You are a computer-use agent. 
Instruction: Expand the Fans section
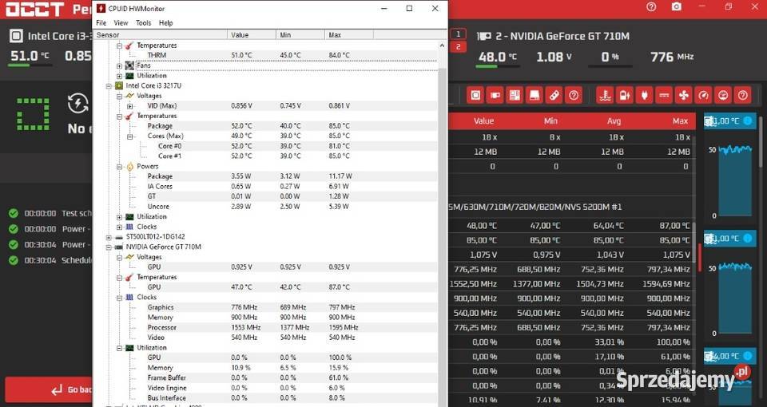coord(119,65)
